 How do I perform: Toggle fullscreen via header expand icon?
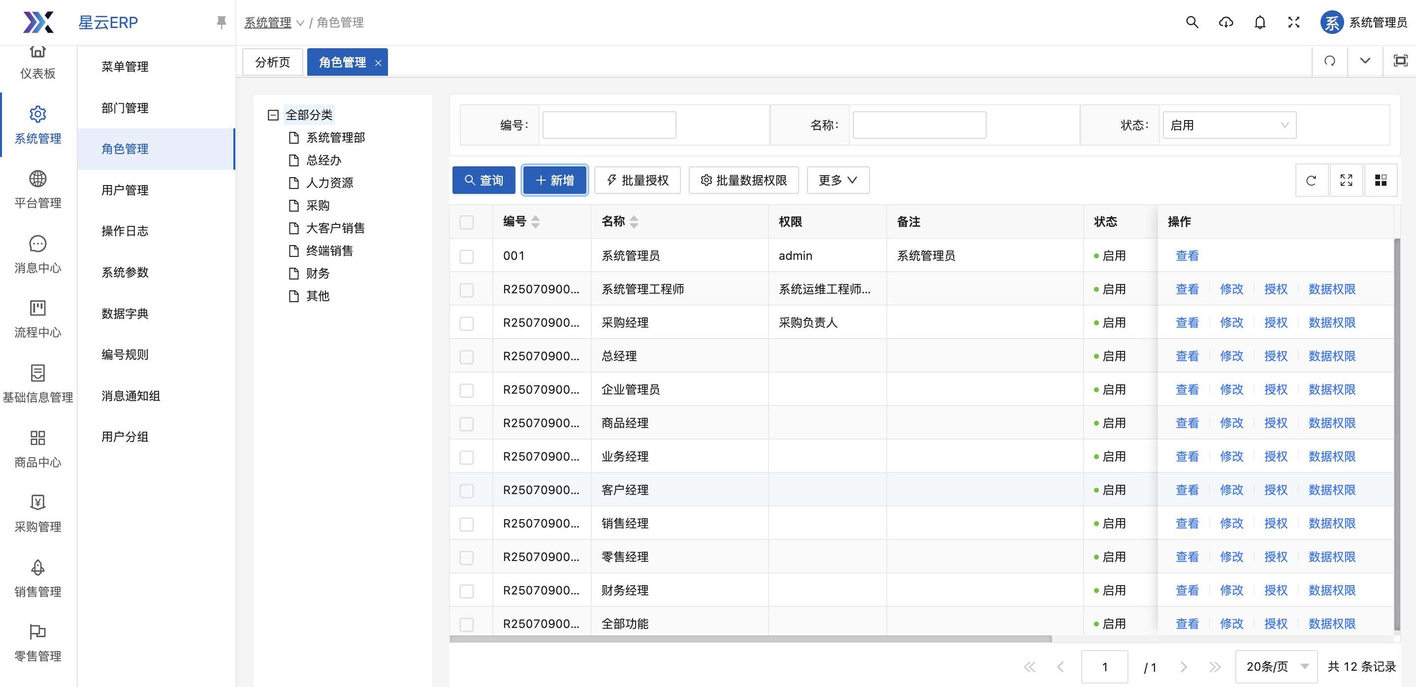point(1294,23)
